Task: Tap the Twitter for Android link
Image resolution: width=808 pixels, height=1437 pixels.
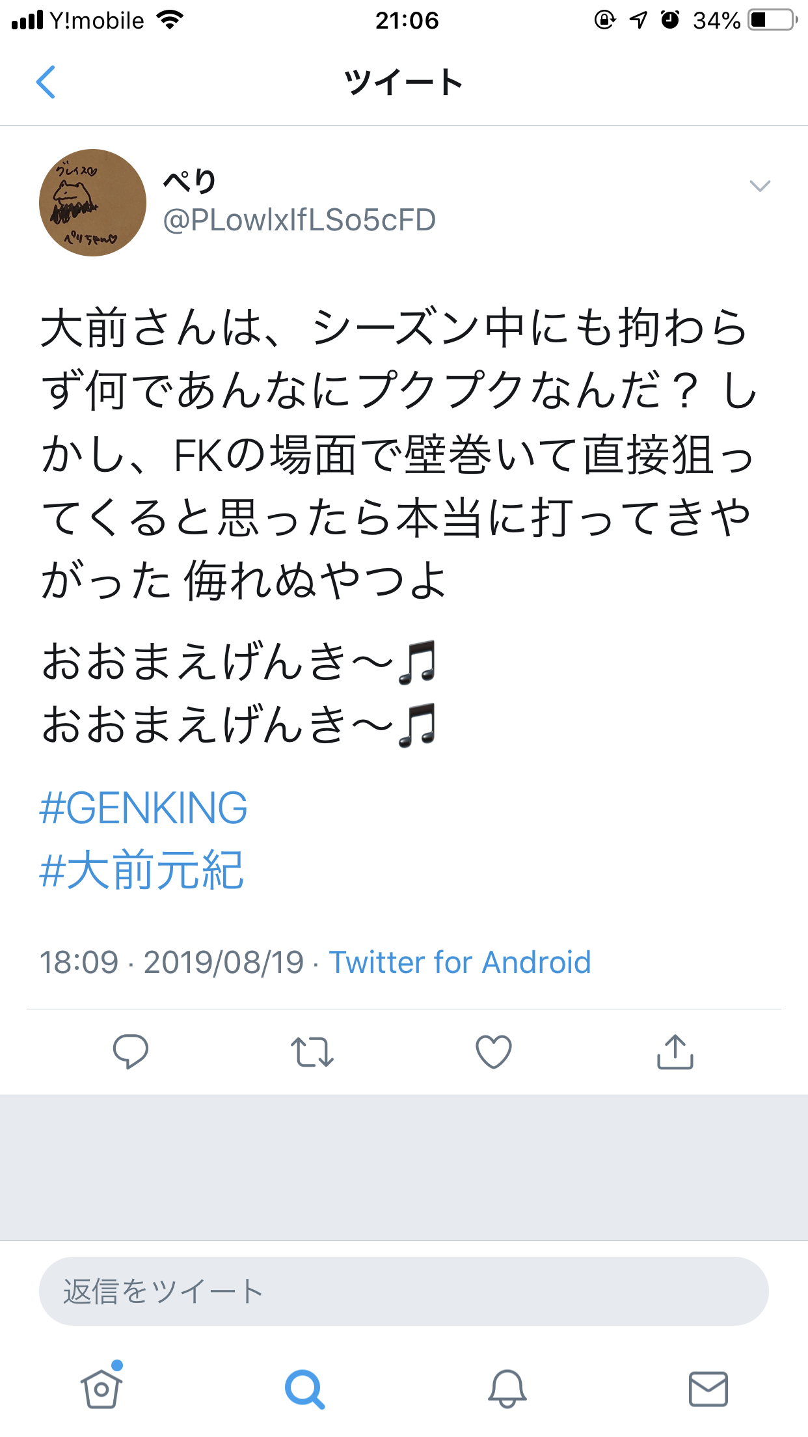Action: click(x=460, y=962)
